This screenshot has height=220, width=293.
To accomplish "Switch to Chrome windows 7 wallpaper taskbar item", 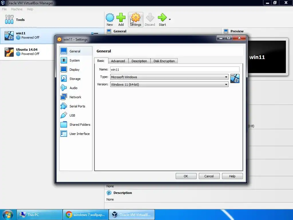I will point(86,215).
